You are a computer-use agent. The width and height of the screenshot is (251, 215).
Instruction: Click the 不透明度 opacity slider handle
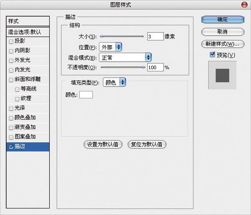pos(143,67)
